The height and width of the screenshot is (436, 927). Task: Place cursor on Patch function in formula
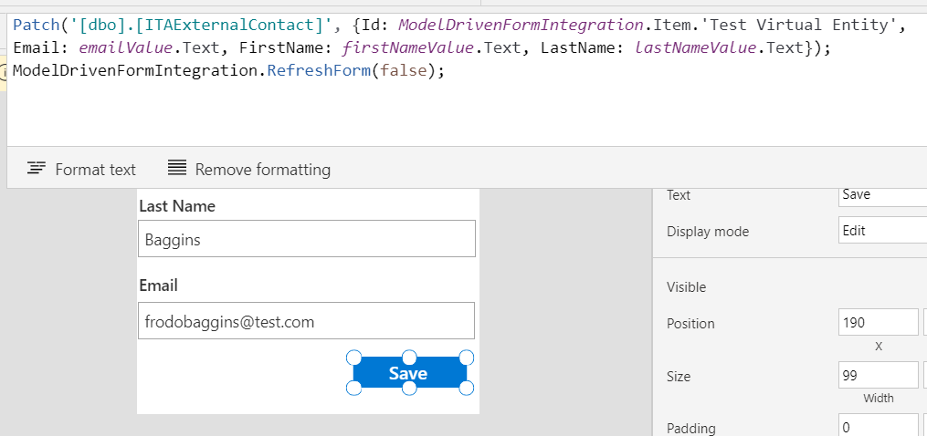[35, 25]
